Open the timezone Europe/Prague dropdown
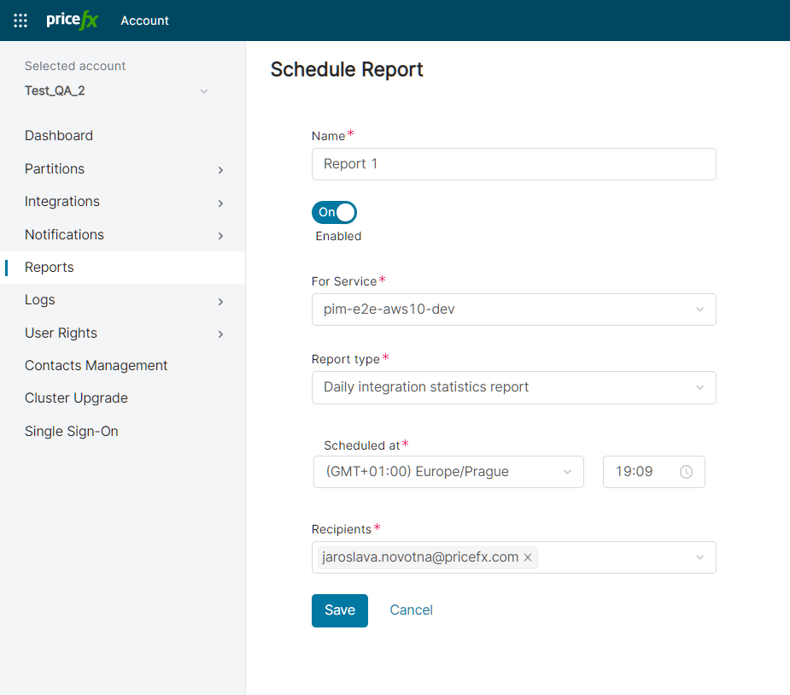Viewport: 790px width, 695px height. click(448, 472)
